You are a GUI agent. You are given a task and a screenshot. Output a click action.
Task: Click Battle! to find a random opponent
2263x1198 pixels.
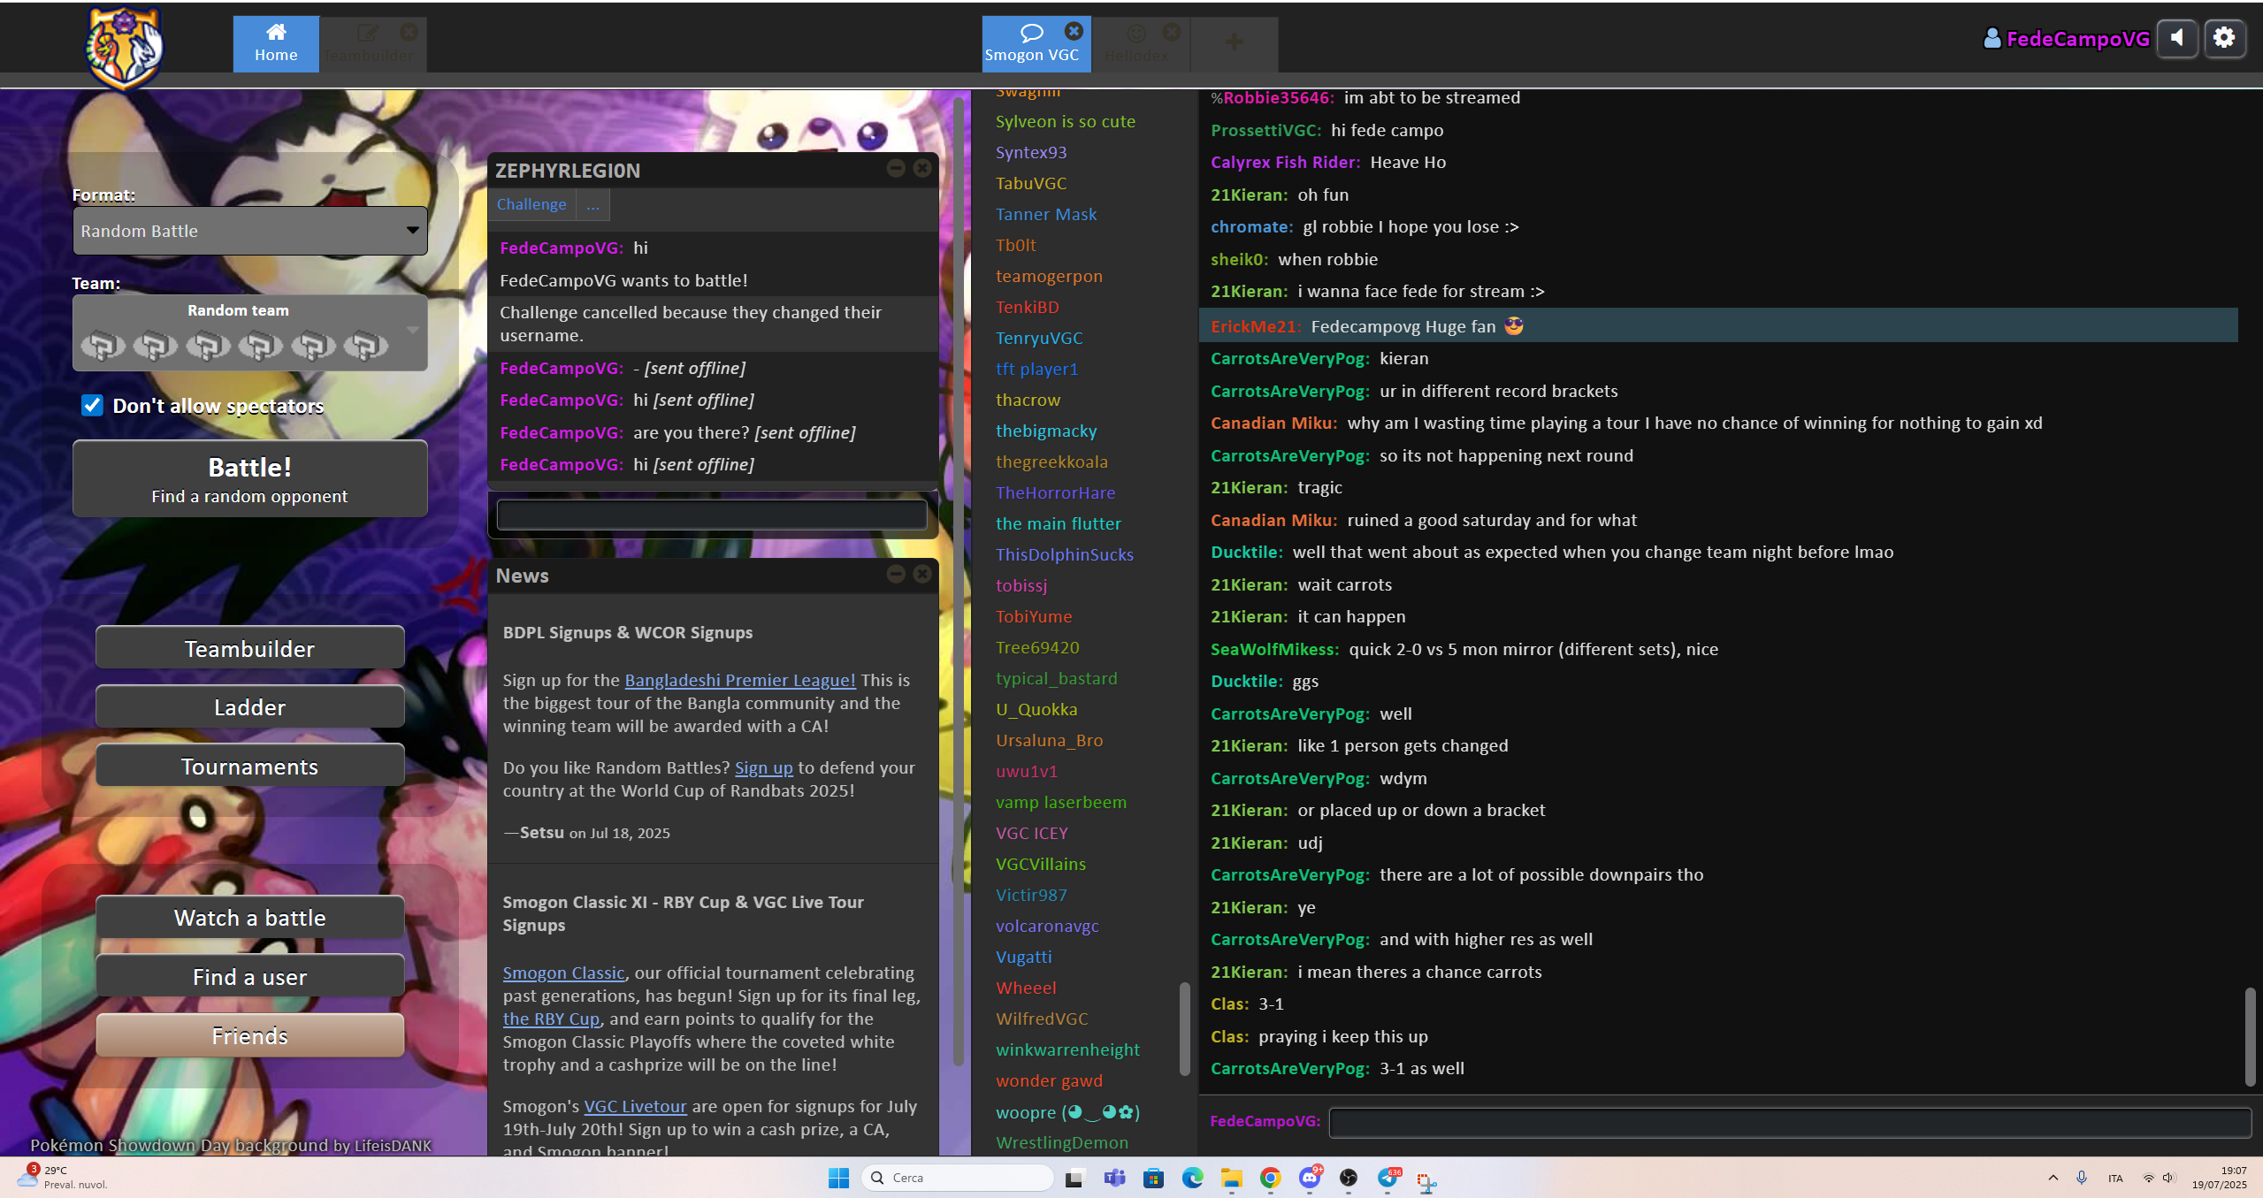pos(250,478)
